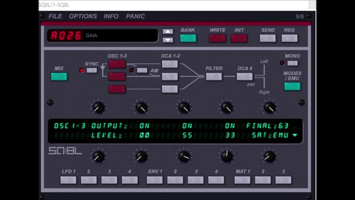This screenshot has width=355, height=200.
Task: Open the ENV 1 page
Action: 155,180
